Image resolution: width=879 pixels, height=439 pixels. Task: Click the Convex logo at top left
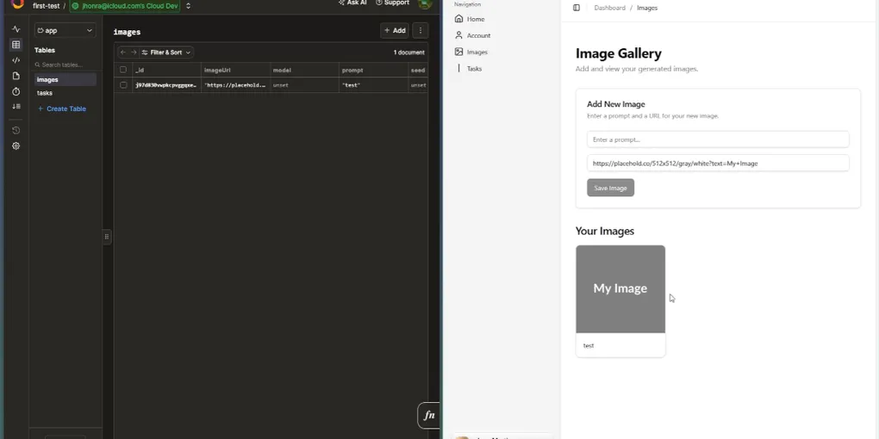click(x=17, y=3)
